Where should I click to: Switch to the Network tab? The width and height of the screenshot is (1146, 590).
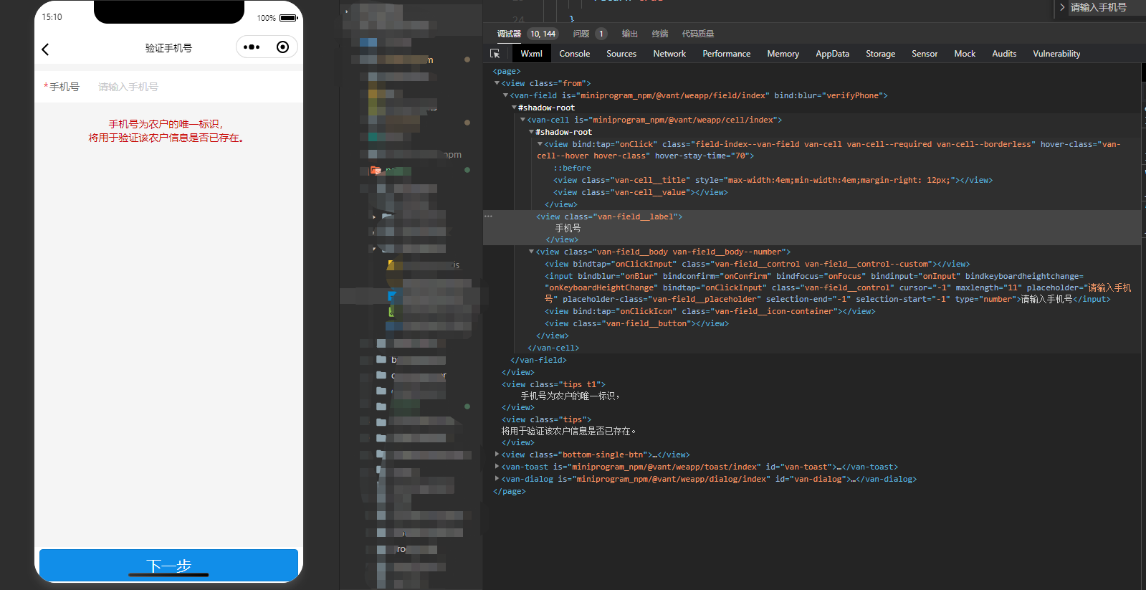669,54
